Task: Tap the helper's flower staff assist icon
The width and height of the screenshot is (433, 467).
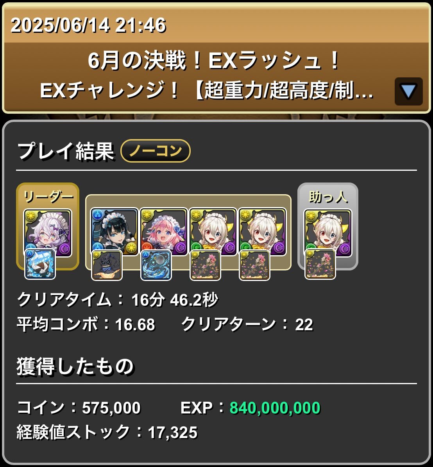Action: click(x=320, y=265)
